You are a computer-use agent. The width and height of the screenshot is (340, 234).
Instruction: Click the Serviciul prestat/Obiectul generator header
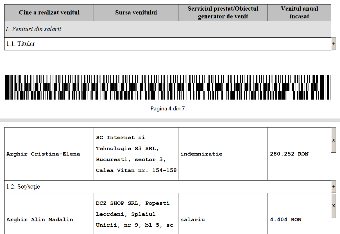click(x=223, y=13)
